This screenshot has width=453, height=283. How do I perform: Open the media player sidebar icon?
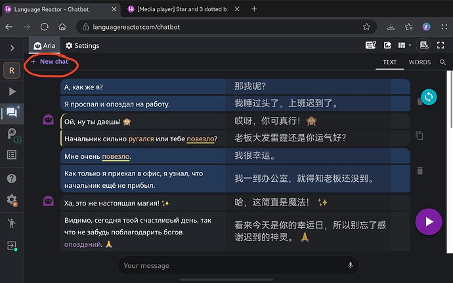[x=12, y=92]
